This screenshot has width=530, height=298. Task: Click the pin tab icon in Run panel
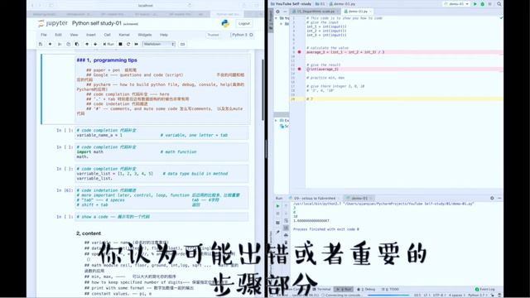pos(278,233)
